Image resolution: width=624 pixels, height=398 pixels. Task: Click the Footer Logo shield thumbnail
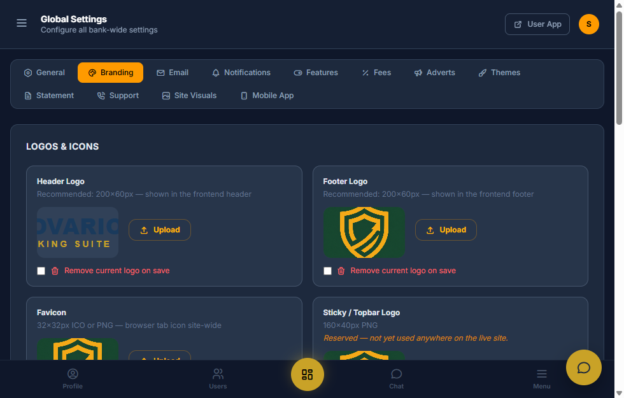tap(364, 232)
